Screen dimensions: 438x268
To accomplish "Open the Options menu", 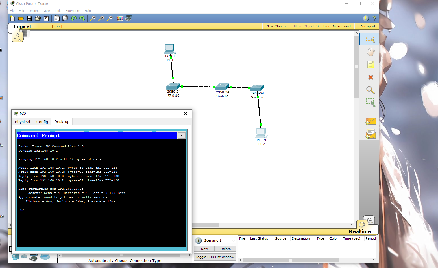I will [x=34, y=11].
